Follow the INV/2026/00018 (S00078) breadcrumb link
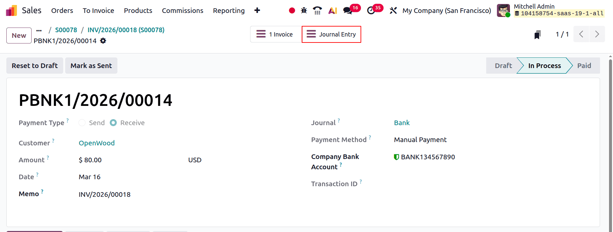The height and width of the screenshot is (232, 613). click(126, 30)
